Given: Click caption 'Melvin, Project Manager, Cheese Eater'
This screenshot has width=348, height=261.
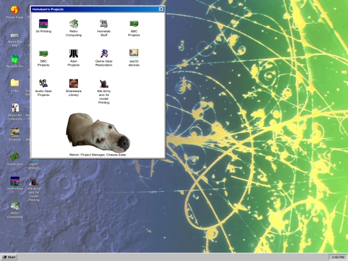Looking at the screenshot, I should click(98, 155).
